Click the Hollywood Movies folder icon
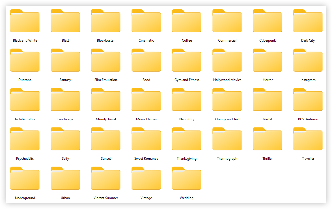Image resolution: width=332 pixels, height=209 pixels. (x=227, y=60)
